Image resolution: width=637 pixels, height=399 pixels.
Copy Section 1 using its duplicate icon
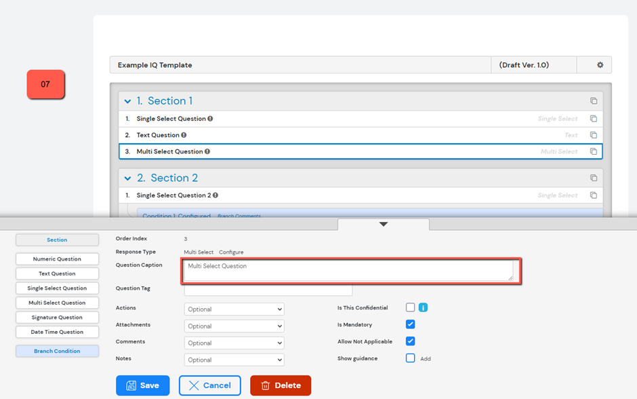pyautogui.click(x=594, y=101)
